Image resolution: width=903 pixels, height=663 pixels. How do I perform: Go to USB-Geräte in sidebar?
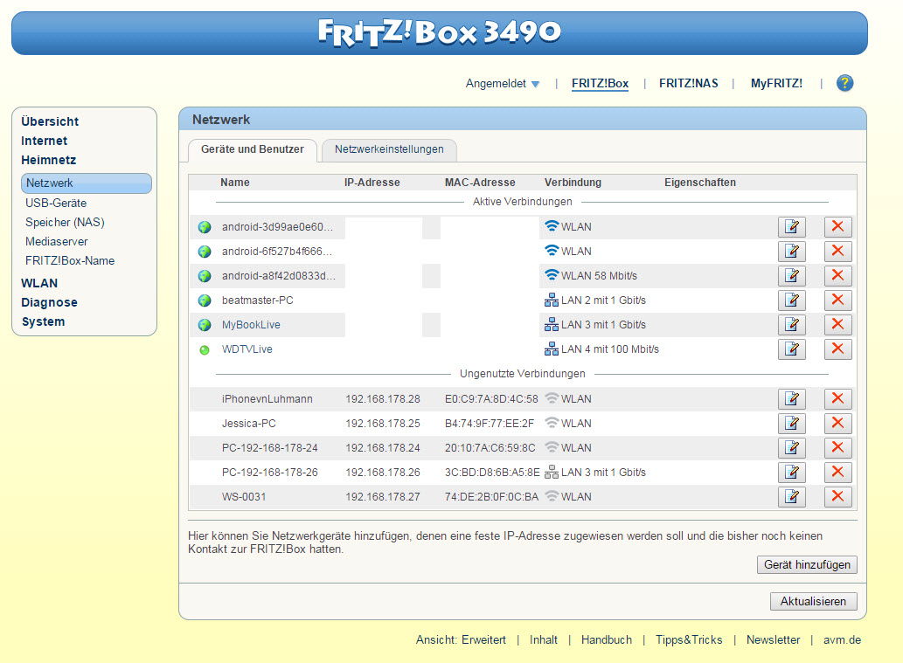point(56,204)
